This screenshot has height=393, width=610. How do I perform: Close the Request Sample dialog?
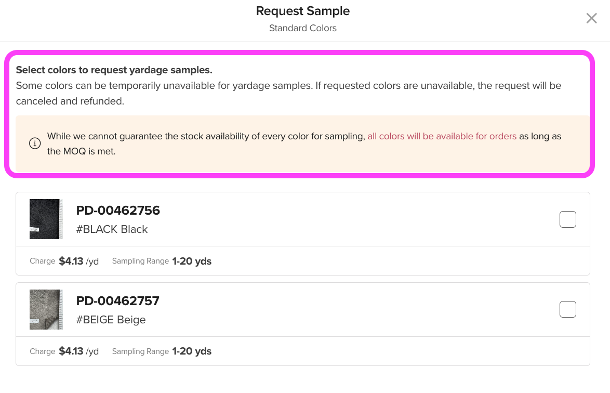click(x=591, y=18)
